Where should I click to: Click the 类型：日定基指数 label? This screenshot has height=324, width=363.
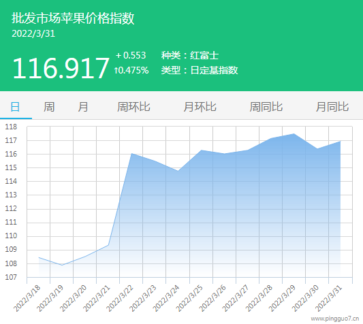(x=200, y=70)
